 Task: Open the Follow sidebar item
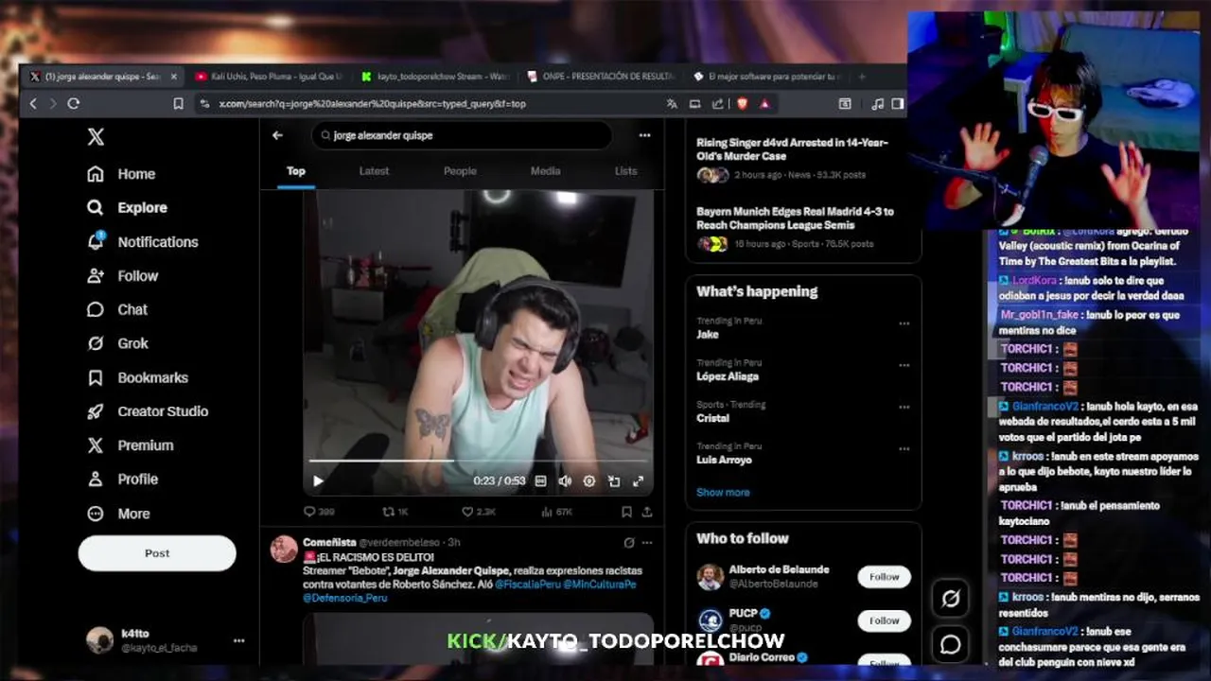123,276
